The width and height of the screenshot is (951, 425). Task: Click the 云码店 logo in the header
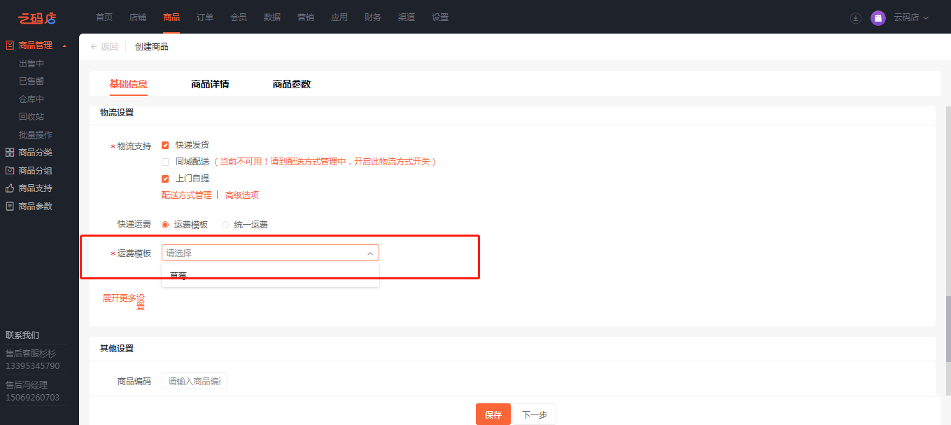pyautogui.click(x=37, y=18)
